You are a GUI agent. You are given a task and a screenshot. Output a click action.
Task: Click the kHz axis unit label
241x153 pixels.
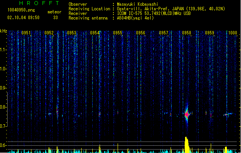click(x=3, y=31)
